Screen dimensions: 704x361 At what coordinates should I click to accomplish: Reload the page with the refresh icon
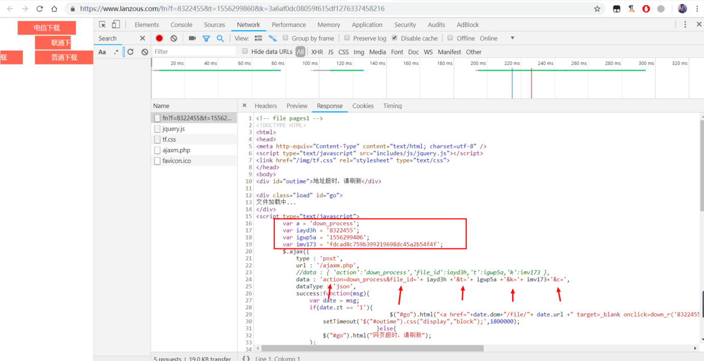point(39,9)
